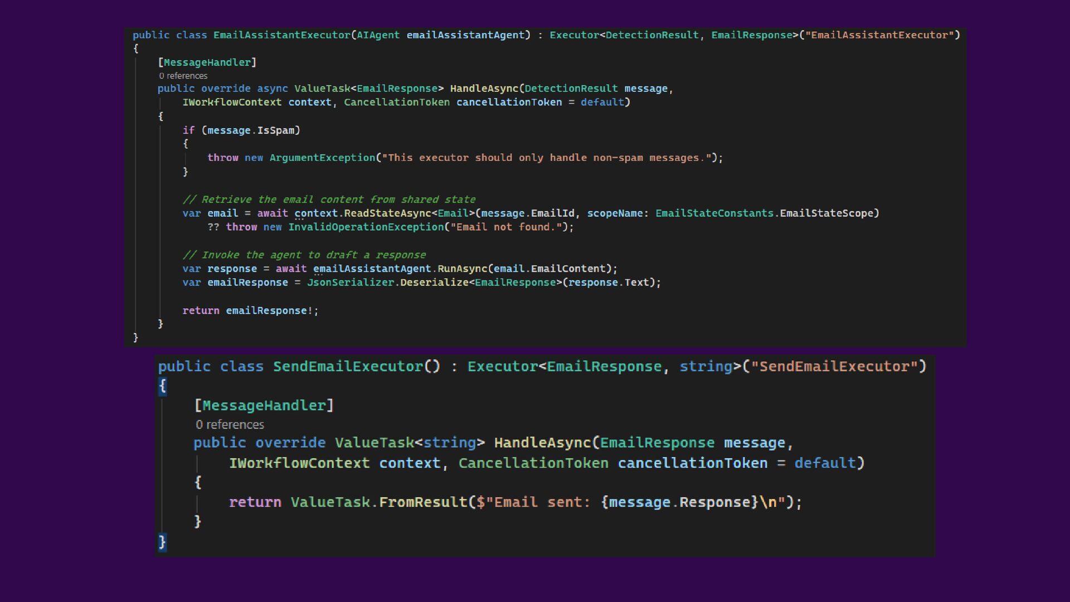The image size is (1070, 602).
Task: Click the highlighted closing brace of SendEmailExecutor
Action: point(162,541)
